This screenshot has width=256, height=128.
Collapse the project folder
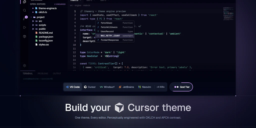coord(31,17)
